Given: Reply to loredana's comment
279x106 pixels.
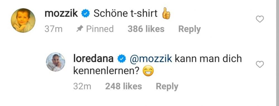Looking at the screenshot, I should (x=167, y=87).
